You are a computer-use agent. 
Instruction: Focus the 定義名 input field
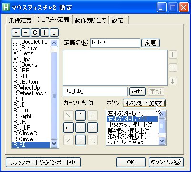click(115, 43)
